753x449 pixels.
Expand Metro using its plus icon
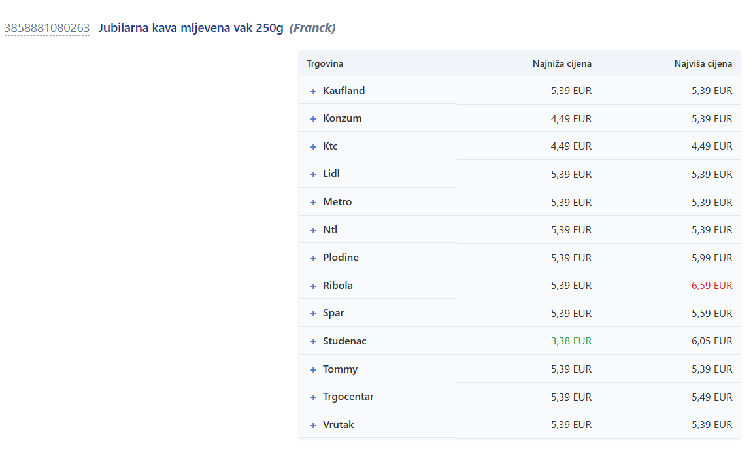coord(313,203)
